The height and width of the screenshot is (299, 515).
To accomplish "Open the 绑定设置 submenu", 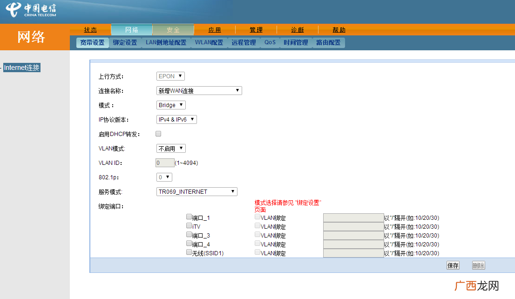I will pyautogui.click(x=125, y=43).
